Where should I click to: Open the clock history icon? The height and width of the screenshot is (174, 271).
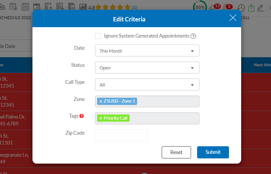click(x=241, y=8)
